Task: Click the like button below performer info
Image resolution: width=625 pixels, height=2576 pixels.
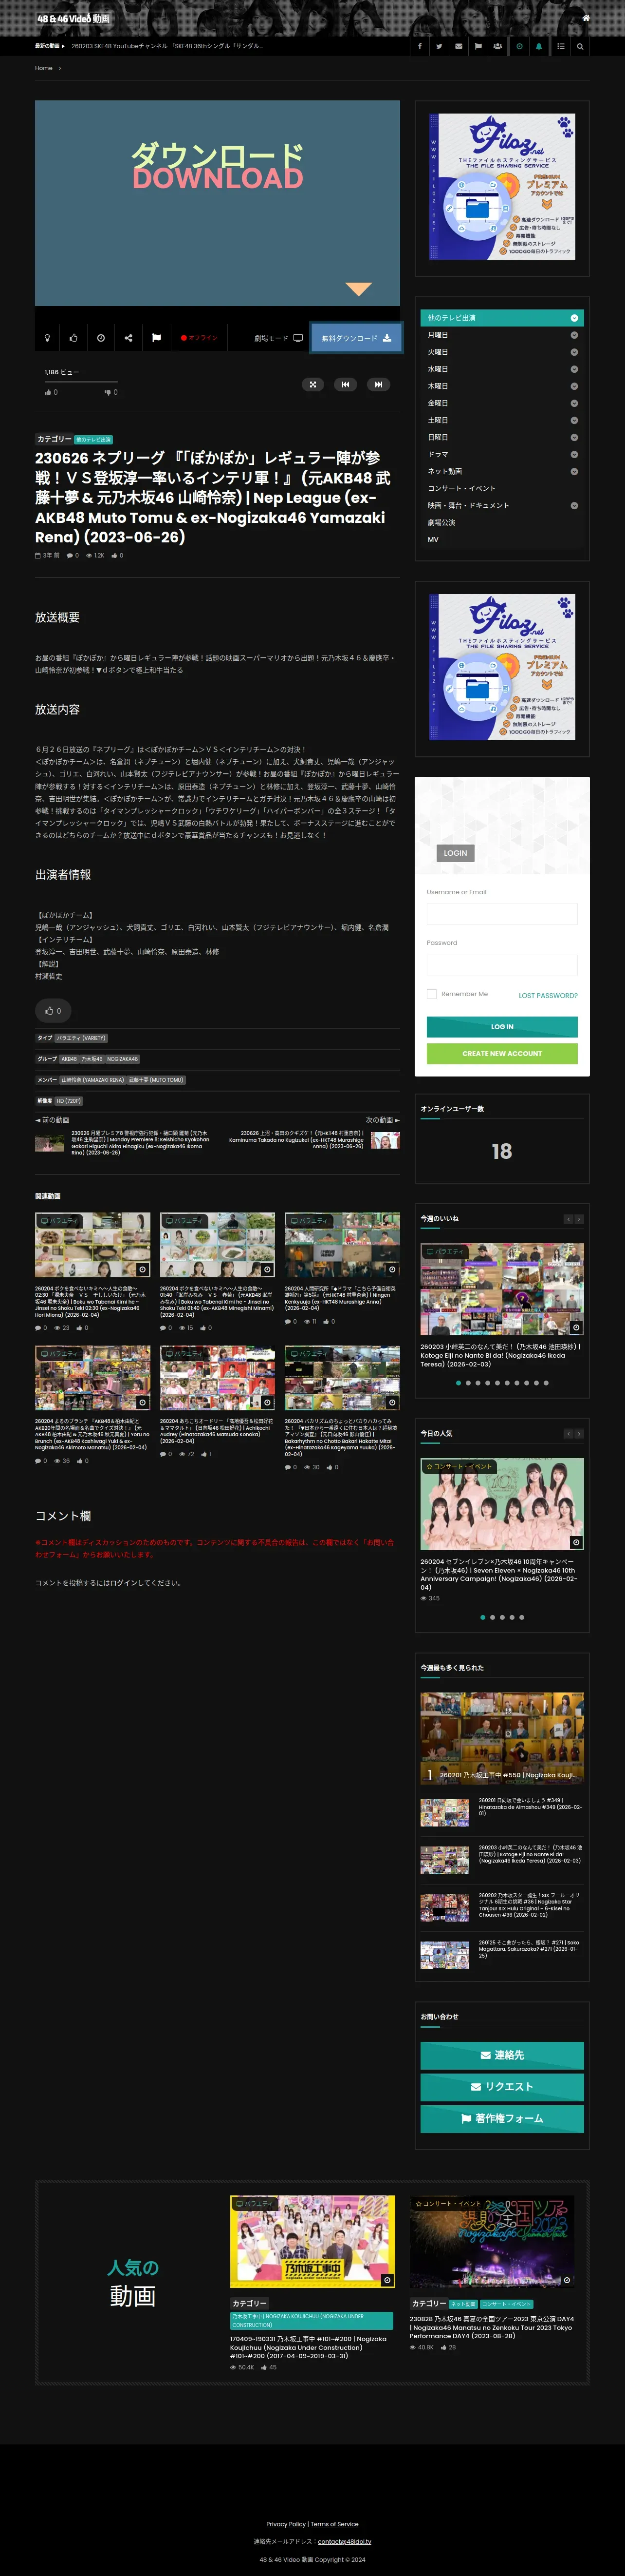Action: click(x=53, y=1010)
